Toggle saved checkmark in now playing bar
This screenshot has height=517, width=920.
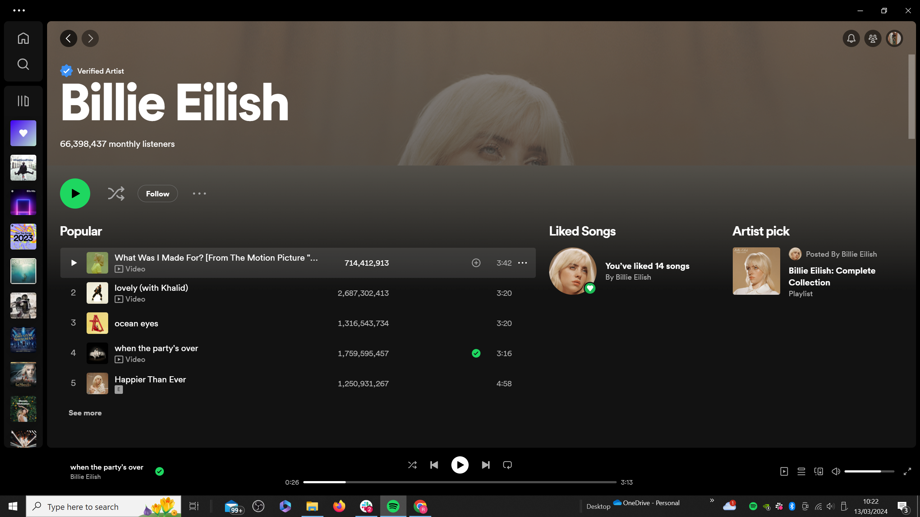tap(160, 471)
